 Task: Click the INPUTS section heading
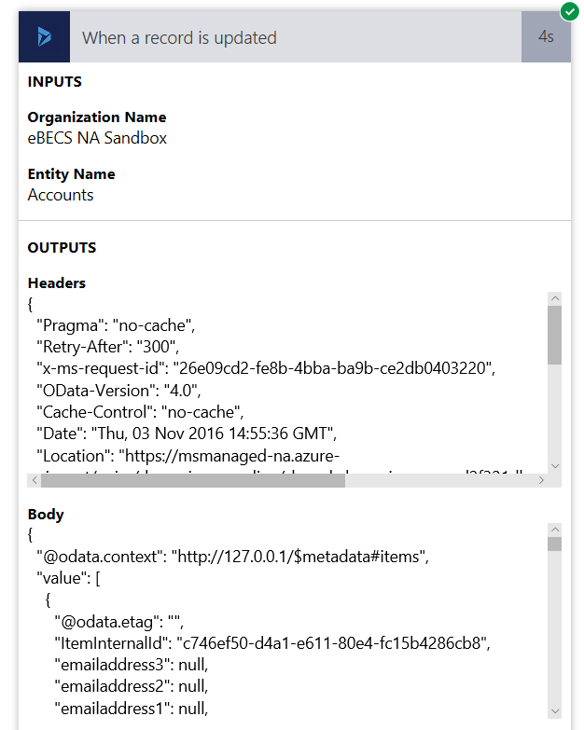(x=54, y=82)
